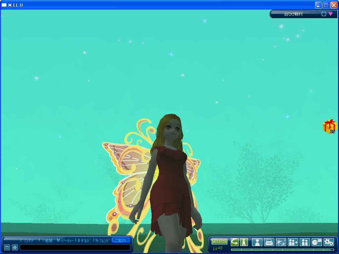Click the add friend icon
The width and height of the screenshot is (339, 254).
(x=293, y=242)
